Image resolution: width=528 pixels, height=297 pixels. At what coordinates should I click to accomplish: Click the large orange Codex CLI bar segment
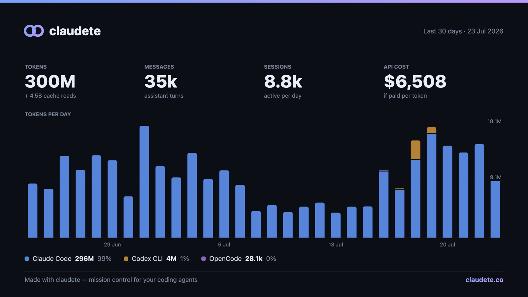tap(415, 150)
